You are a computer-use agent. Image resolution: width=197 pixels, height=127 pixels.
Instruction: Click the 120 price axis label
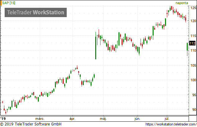193,21
